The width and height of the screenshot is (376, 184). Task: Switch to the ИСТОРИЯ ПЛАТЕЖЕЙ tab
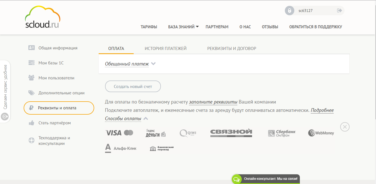165,48
